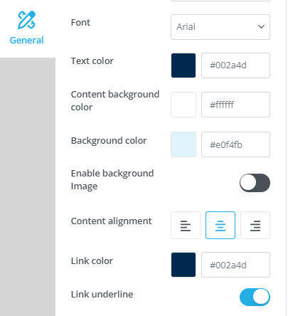Viewport: 288px width, 316px height.
Task: Toggle Enable background Image switch
Action: (x=255, y=183)
